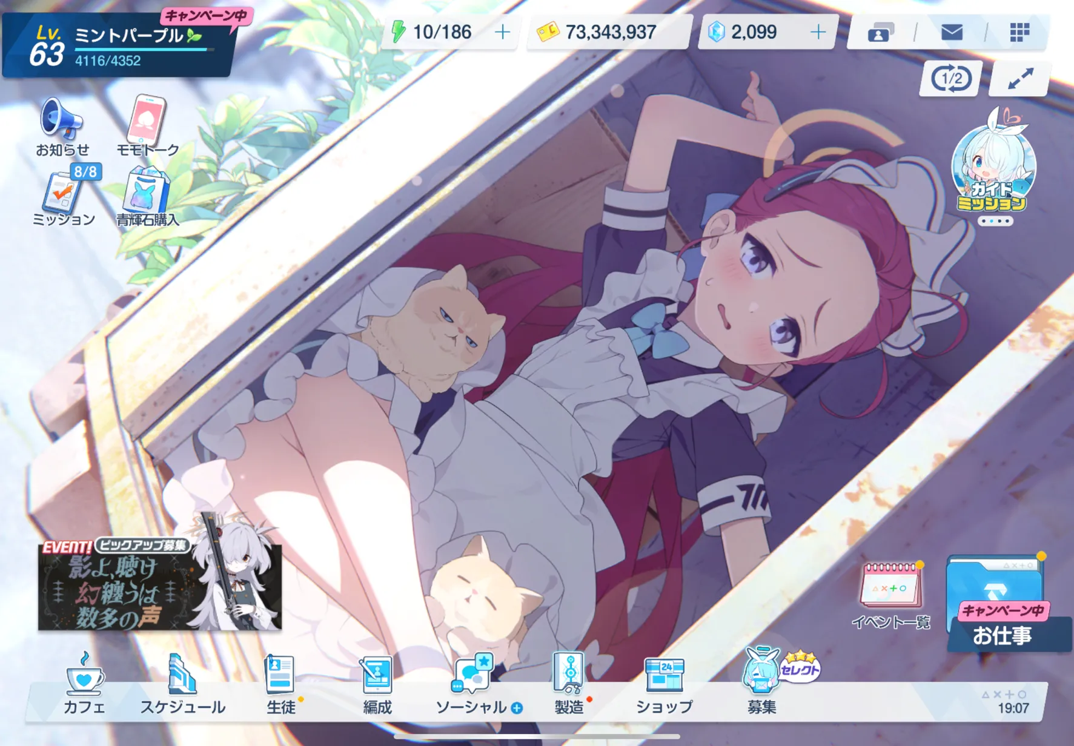Image resolution: width=1074 pixels, height=746 pixels.
Task: Go to カフェ in the bottom menu
Action: point(85,684)
